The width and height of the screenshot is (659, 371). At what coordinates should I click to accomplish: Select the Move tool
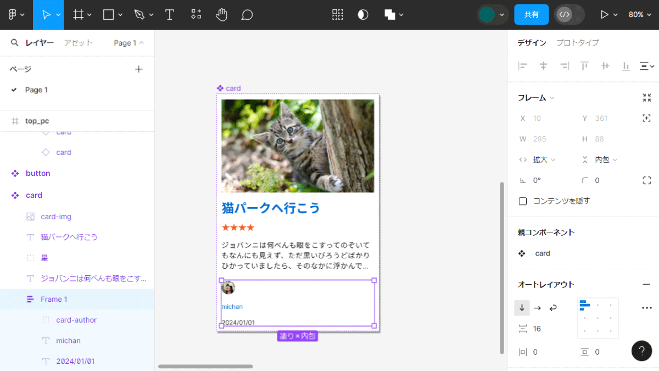(x=46, y=15)
